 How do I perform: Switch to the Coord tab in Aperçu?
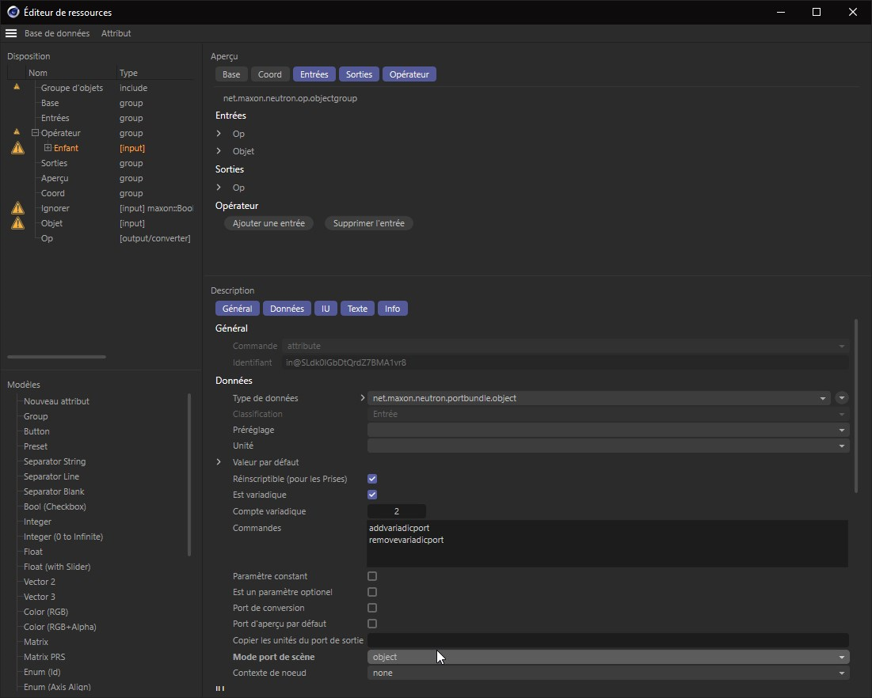coord(269,74)
